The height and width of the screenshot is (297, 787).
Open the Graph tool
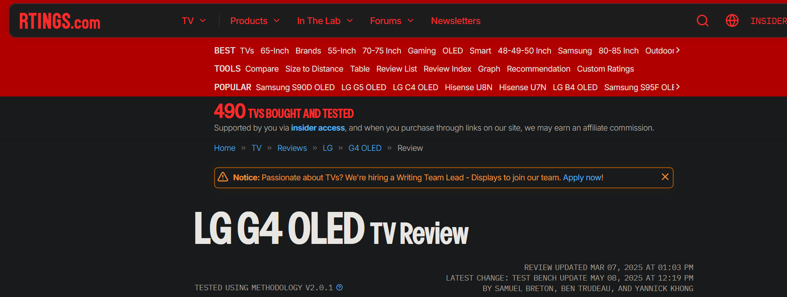pyautogui.click(x=489, y=69)
